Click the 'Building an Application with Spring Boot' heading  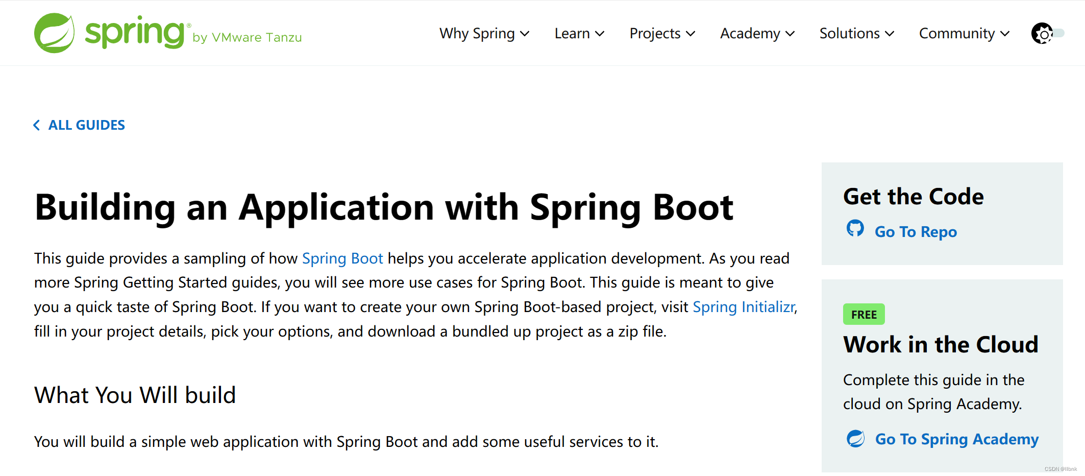click(x=384, y=207)
